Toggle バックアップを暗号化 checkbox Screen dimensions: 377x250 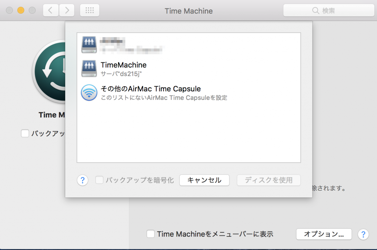(x=99, y=180)
